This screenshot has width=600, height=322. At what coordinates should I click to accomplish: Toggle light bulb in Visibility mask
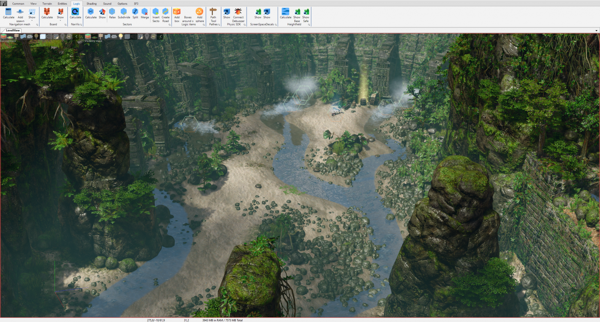click(121, 37)
